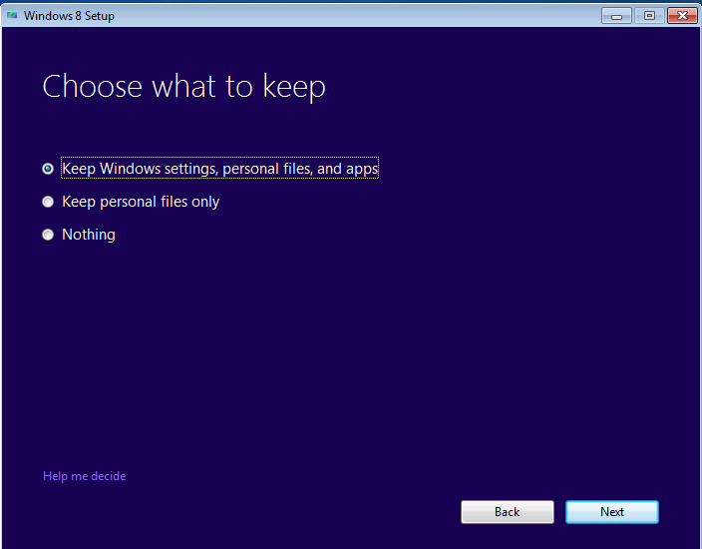Get help deciding what to keep
Image resolution: width=702 pixels, height=549 pixels.
click(84, 476)
